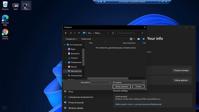Open the file type filter dropdown
Screen dimensions: 199x112
click(128, 82)
